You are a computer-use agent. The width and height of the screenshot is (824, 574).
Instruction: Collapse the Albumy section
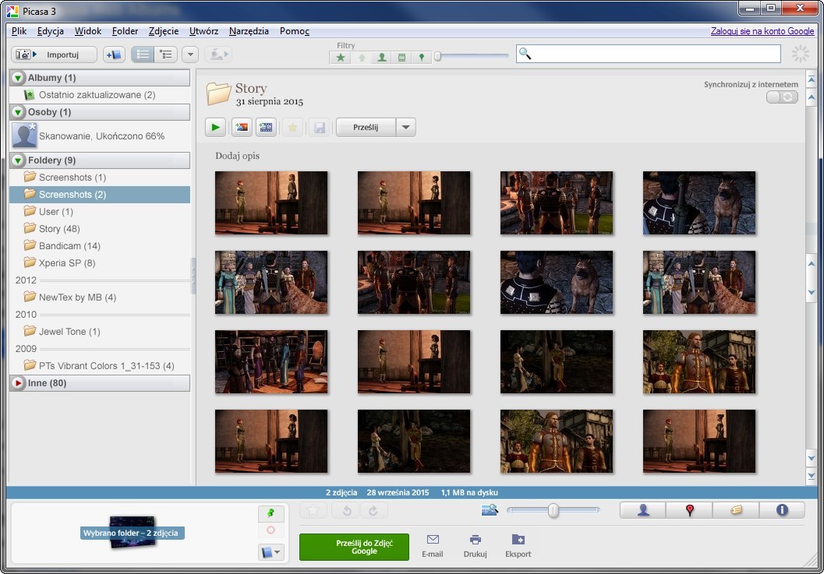tap(18, 78)
